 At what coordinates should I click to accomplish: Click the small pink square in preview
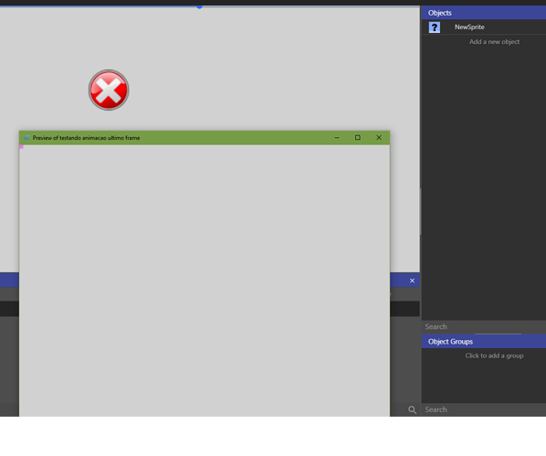coord(22,147)
